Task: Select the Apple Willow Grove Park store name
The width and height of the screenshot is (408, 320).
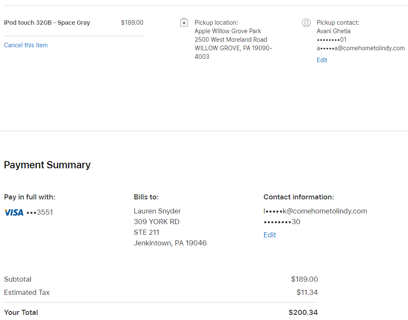Action: pyautogui.click(x=228, y=31)
